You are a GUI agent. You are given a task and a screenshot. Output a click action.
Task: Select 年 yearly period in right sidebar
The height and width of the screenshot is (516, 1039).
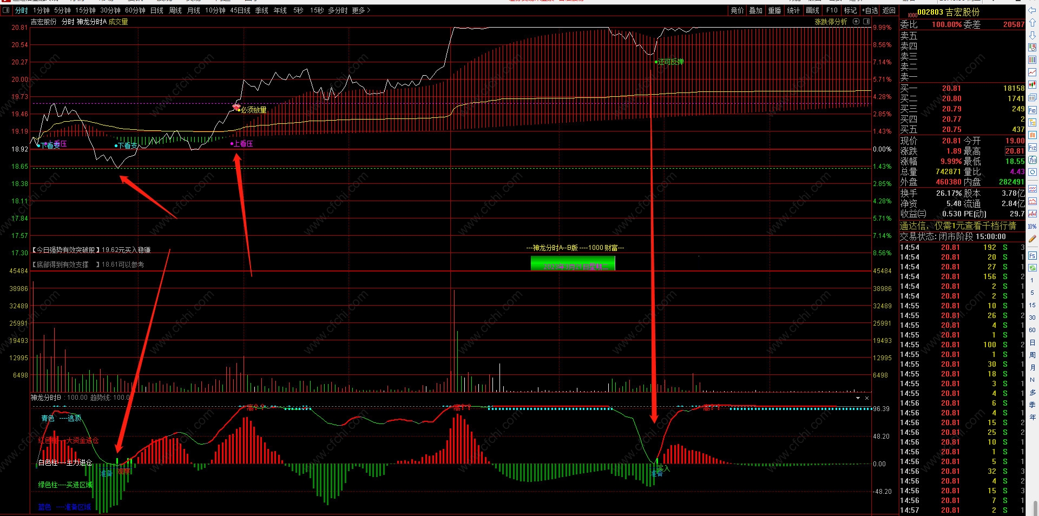coord(1032,417)
